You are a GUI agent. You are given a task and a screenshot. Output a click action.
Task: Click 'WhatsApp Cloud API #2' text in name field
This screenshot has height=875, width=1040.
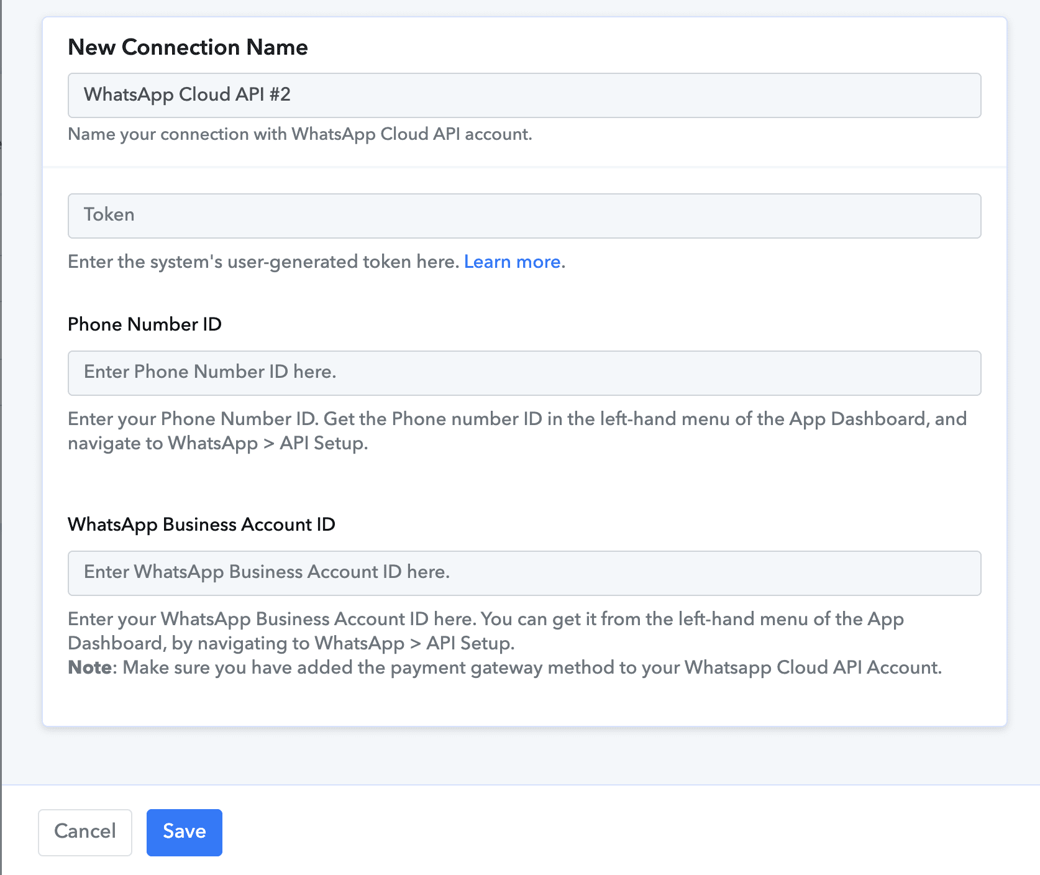187,94
